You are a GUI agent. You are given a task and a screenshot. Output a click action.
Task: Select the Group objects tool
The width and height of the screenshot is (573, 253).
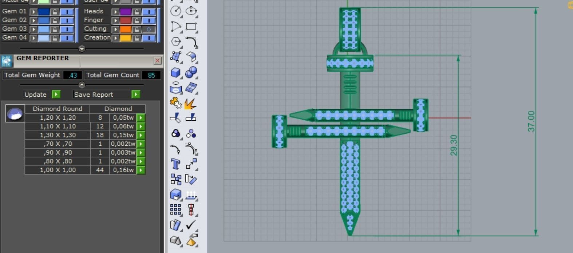point(176,134)
